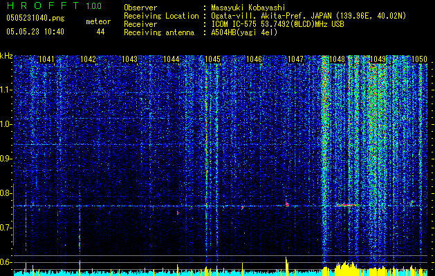The image size is (435, 276).
Task: Select the meteor count value 44
Action: tap(100, 32)
